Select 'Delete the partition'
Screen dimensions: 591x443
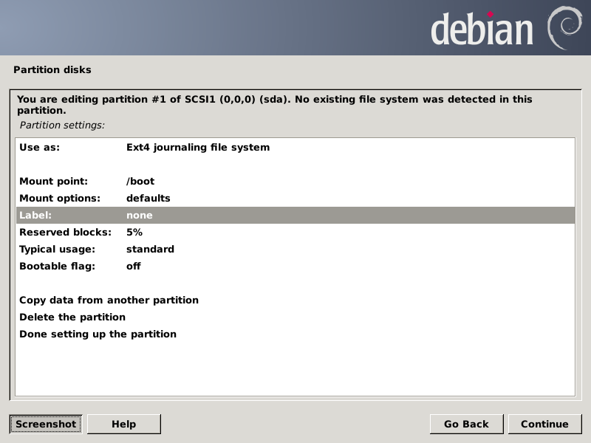(72, 317)
